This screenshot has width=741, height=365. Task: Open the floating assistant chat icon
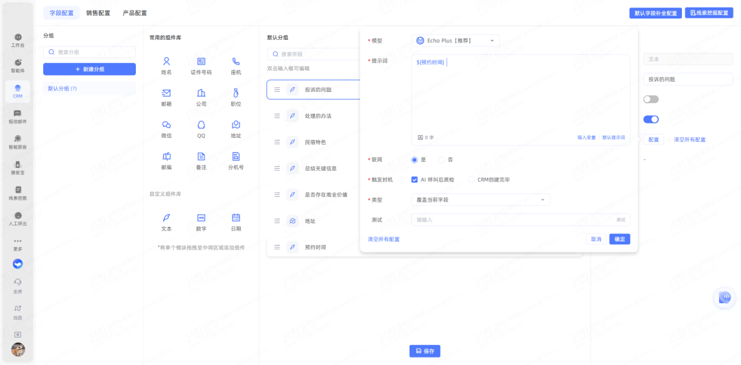(x=724, y=296)
